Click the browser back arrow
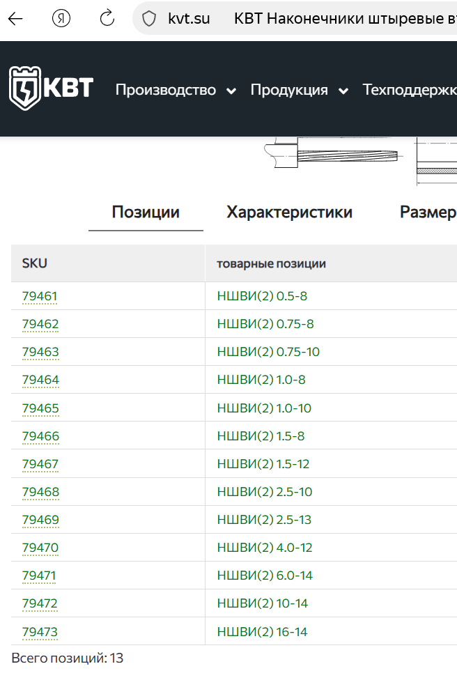 tap(15, 19)
